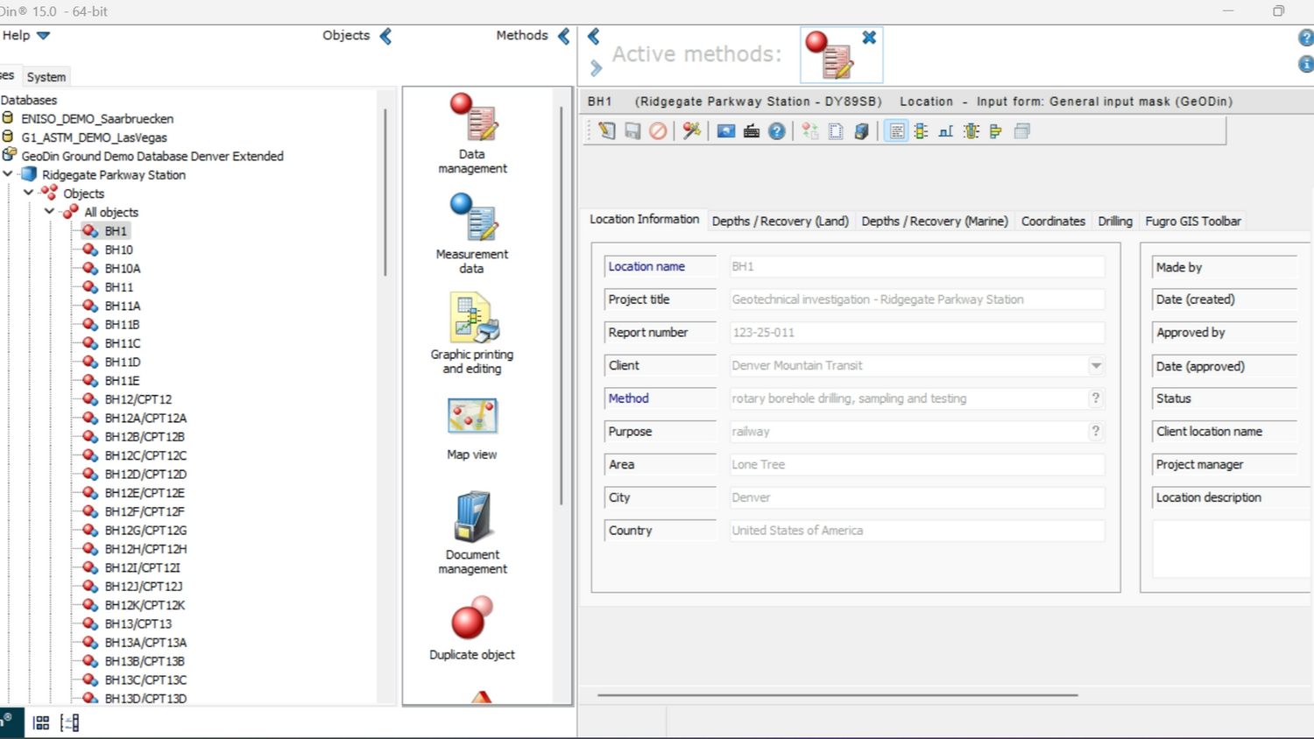Image resolution: width=1314 pixels, height=739 pixels.
Task: Collapse the Objects panel with arrow
Action: (385, 36)
